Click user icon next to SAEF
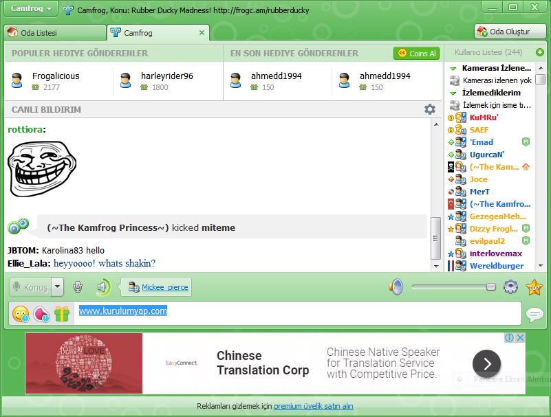551x417 pixels. pos(461,130)
